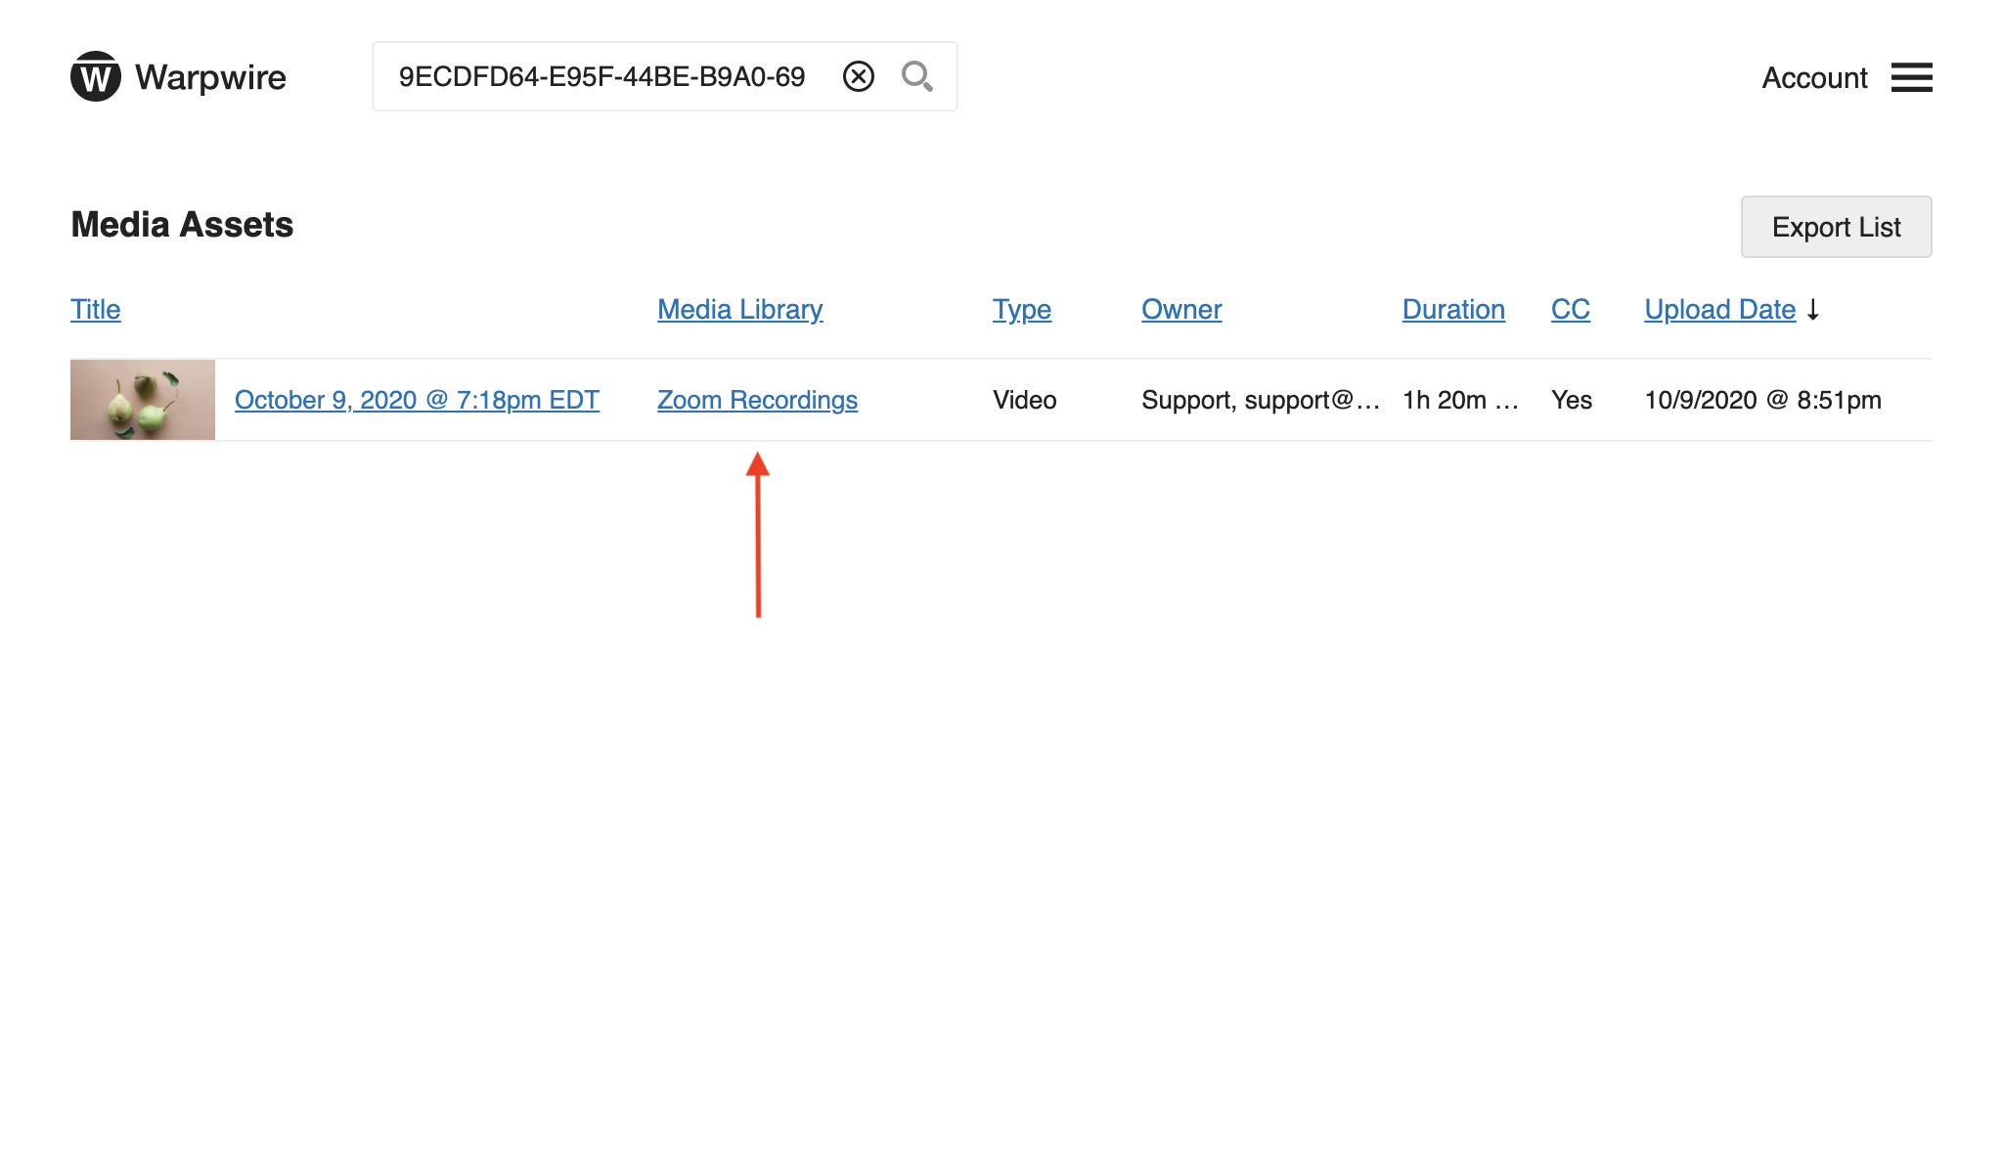Viewport: 2003px width, 1173px height.
Task: Click the video thumbnail for October 9 recording
Action: click(141, 398)
